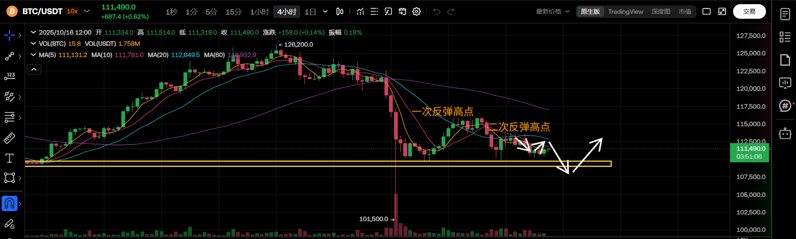This screenshot has height=239, width=796.
Task: Pick the ruler measurement tool
Action: pyautogui.click(x=10, y=138)
